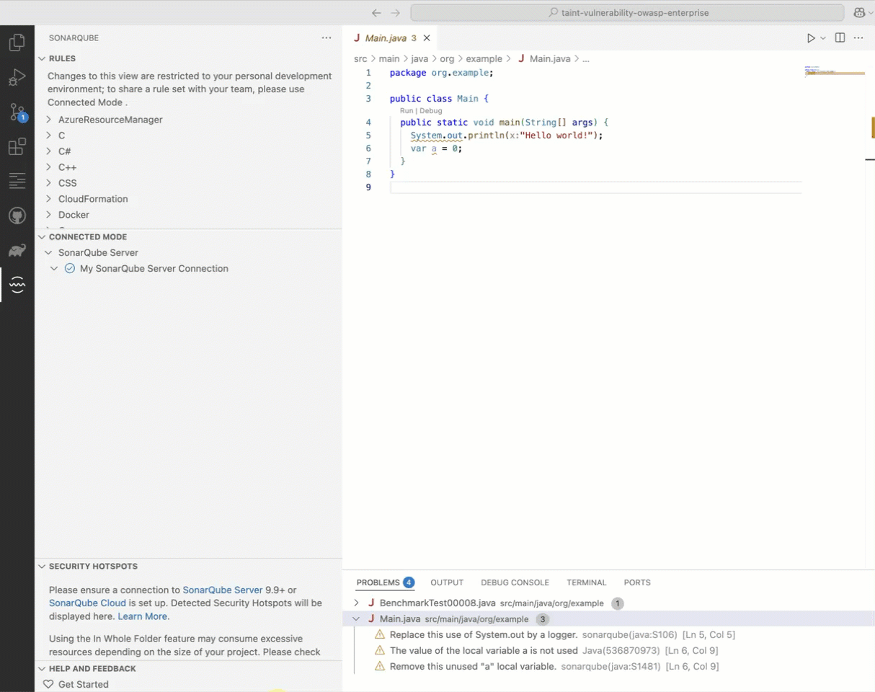This screenshot has height=692, width=875.
Task: Expand the CSS rules node
Action: point(48,183)
